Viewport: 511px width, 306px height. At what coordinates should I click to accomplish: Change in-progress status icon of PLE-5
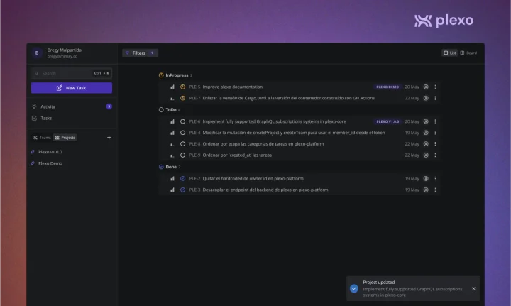[183, 87]
